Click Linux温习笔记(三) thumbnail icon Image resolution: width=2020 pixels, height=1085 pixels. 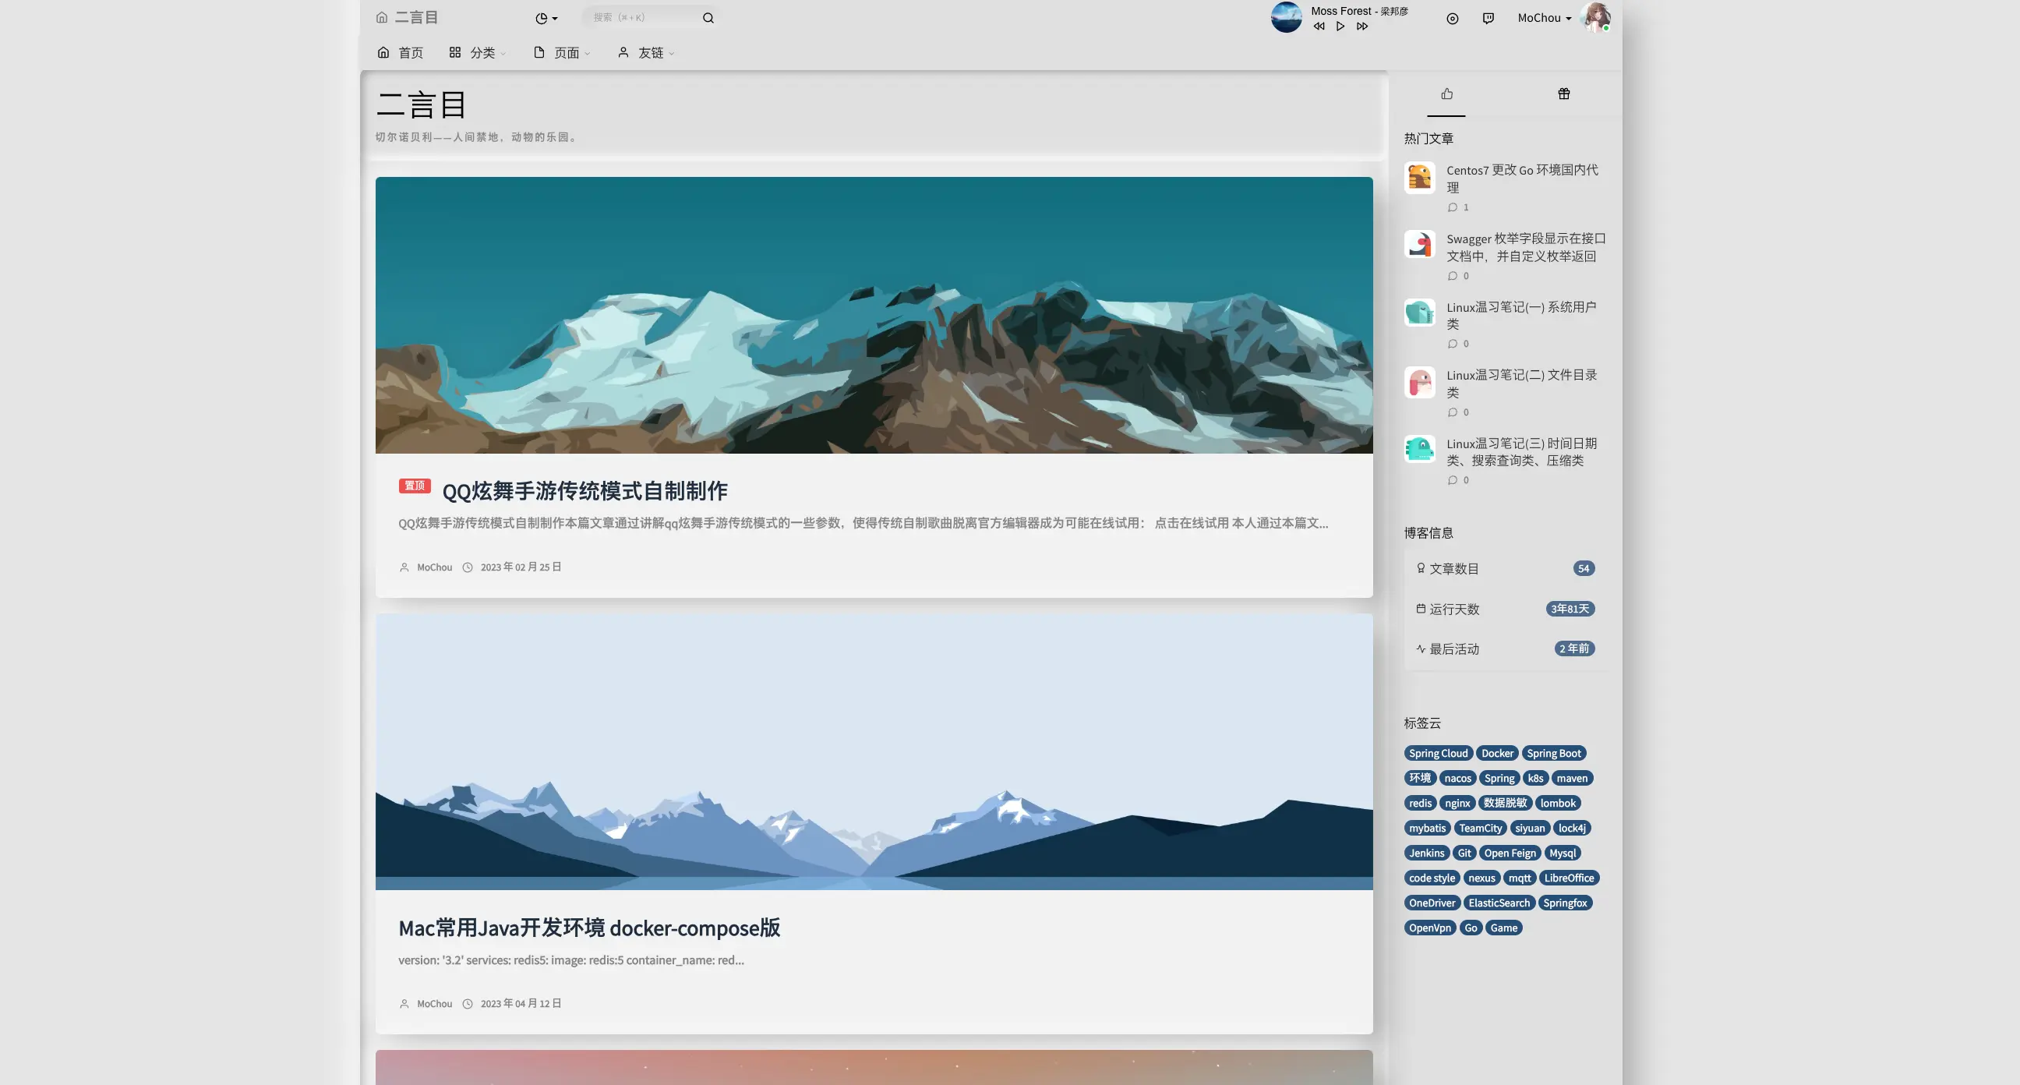pos(1419,451)
